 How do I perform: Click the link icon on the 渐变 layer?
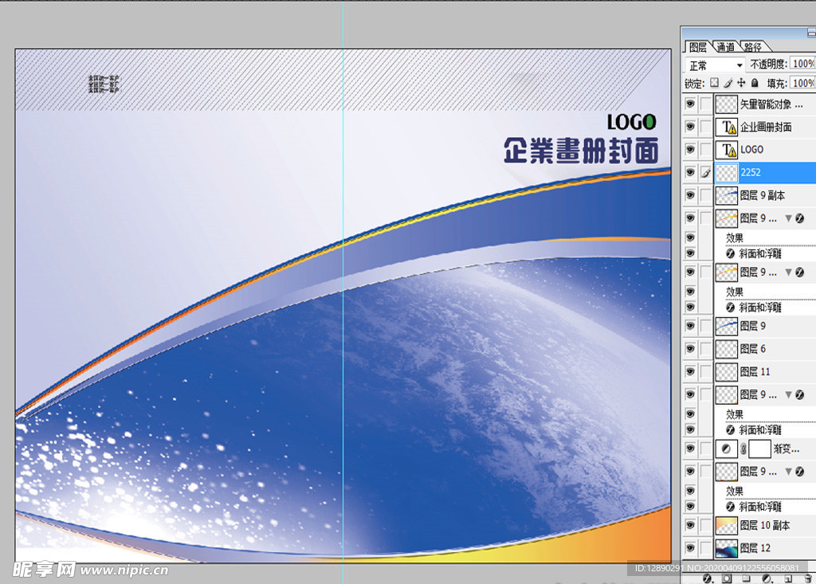pyautogui.click(x=743, y=449)
